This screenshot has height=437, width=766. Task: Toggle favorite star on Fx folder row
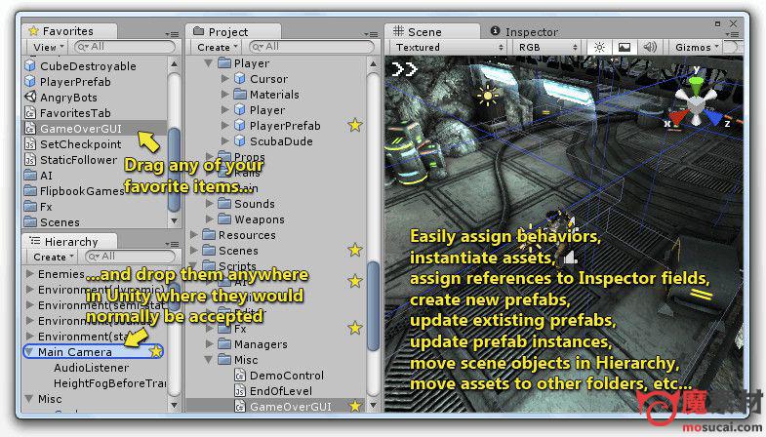355,328
